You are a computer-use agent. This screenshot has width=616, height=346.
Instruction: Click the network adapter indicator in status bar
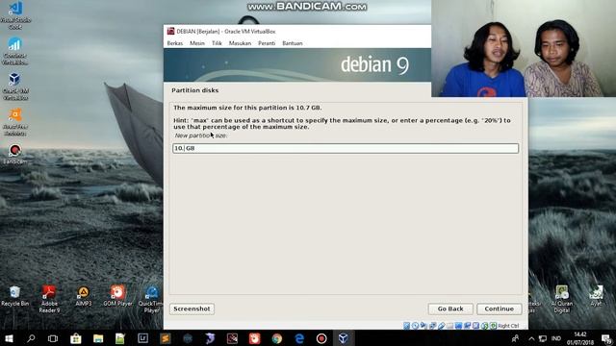(x=433, y=326)
